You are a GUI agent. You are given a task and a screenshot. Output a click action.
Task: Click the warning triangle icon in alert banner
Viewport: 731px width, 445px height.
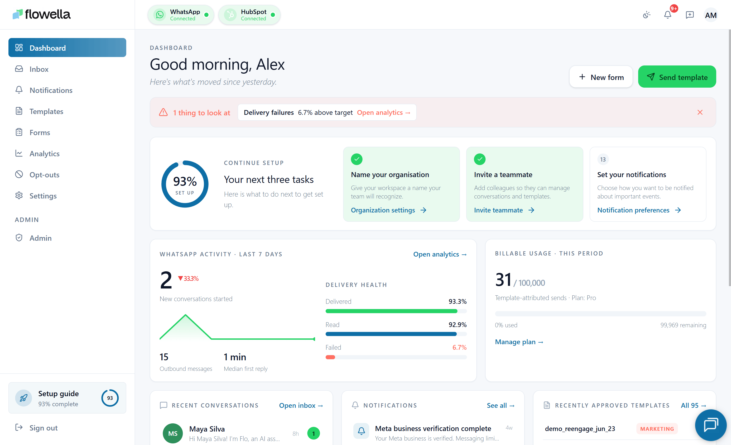point(163,112)
